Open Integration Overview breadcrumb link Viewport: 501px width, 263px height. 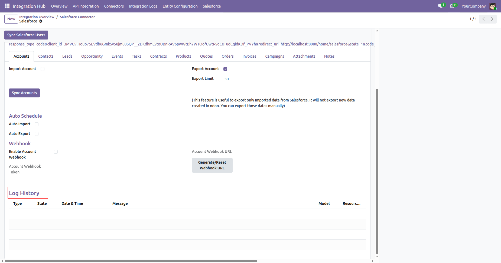(x=37, y=17)
